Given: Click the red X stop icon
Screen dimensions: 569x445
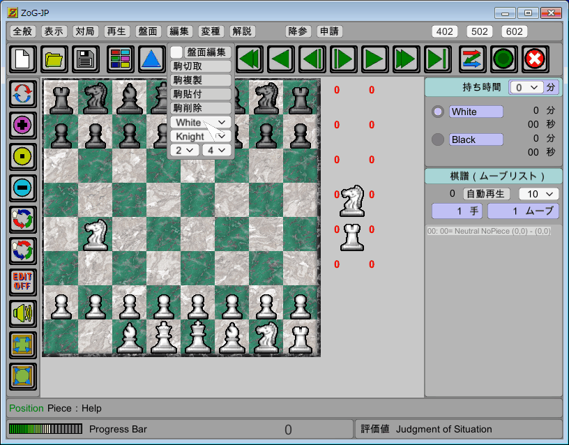Looking at the screenshot, I should (535, 59).
